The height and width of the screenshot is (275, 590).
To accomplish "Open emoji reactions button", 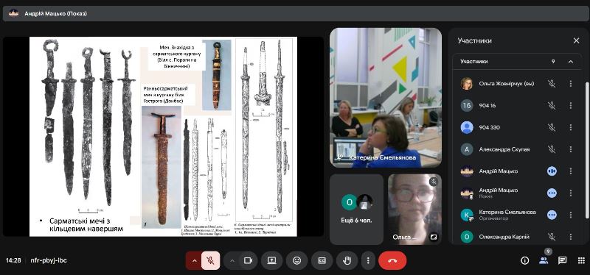I will click(x=297, y=260).
